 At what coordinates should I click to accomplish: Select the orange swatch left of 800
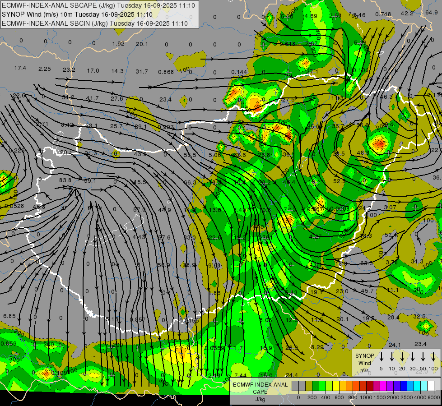(x=349, y=386)
